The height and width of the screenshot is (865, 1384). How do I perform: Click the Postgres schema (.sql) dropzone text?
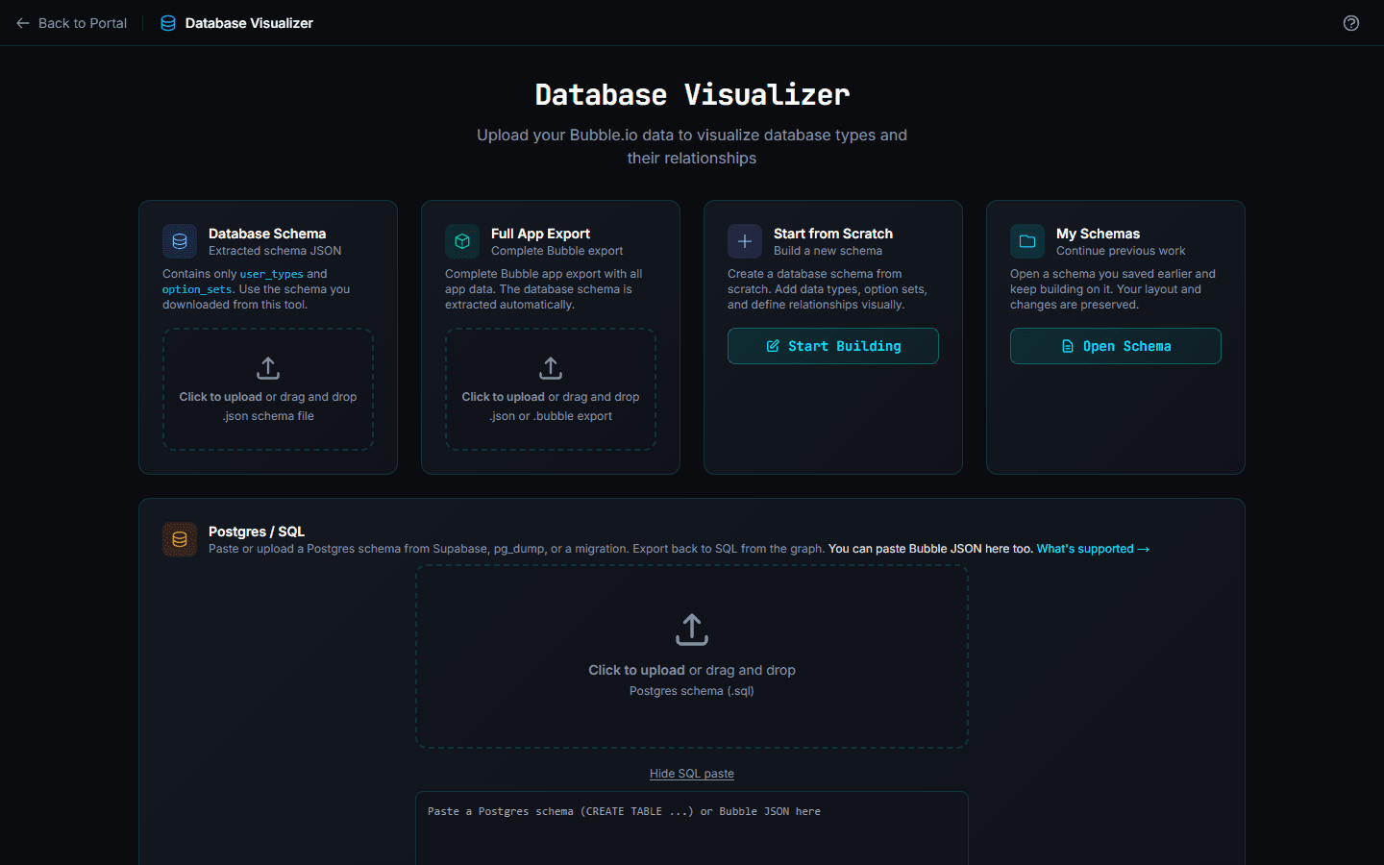pyautogui.click(x=692, y=691)
